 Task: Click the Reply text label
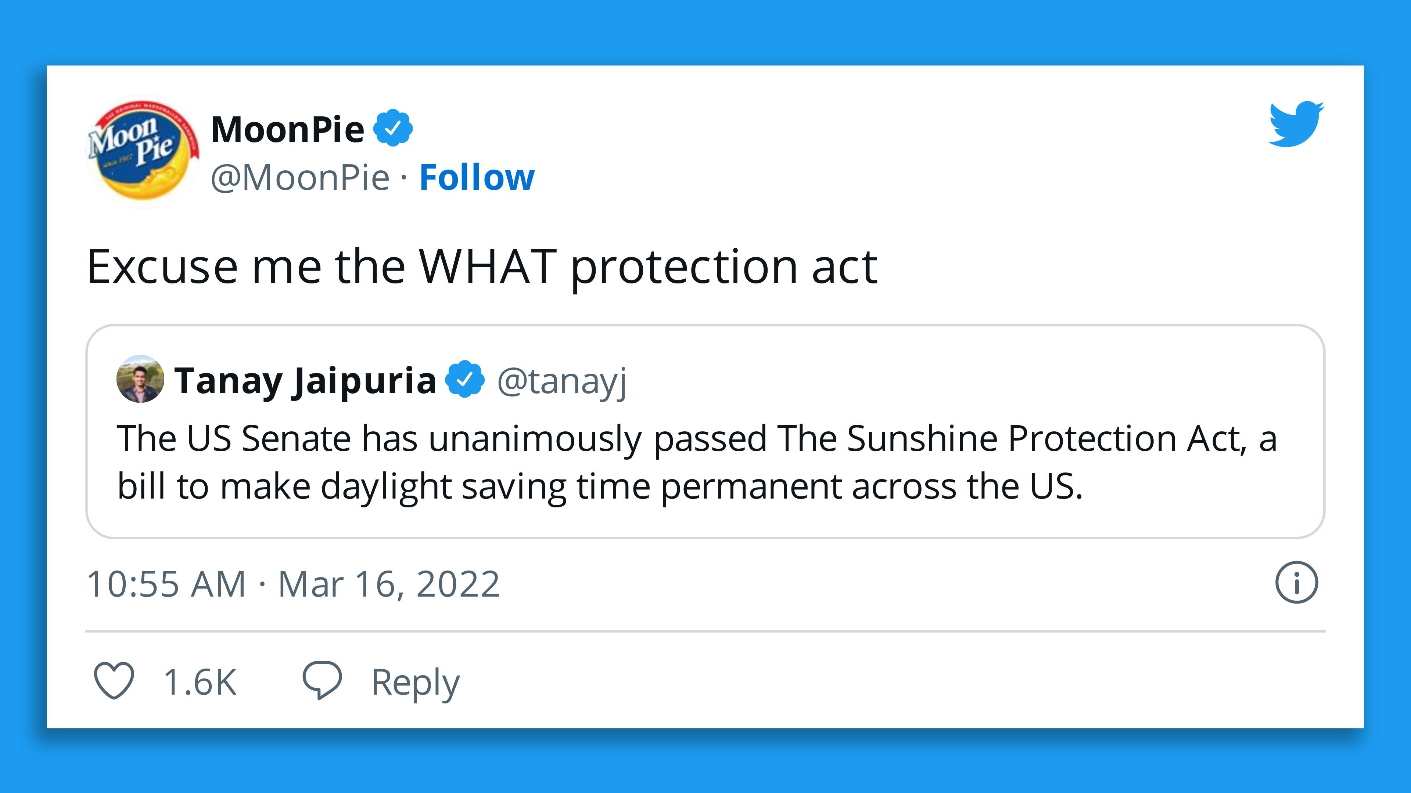415,682
